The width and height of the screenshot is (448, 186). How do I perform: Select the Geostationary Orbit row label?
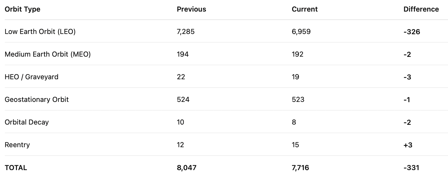[37, 99]
